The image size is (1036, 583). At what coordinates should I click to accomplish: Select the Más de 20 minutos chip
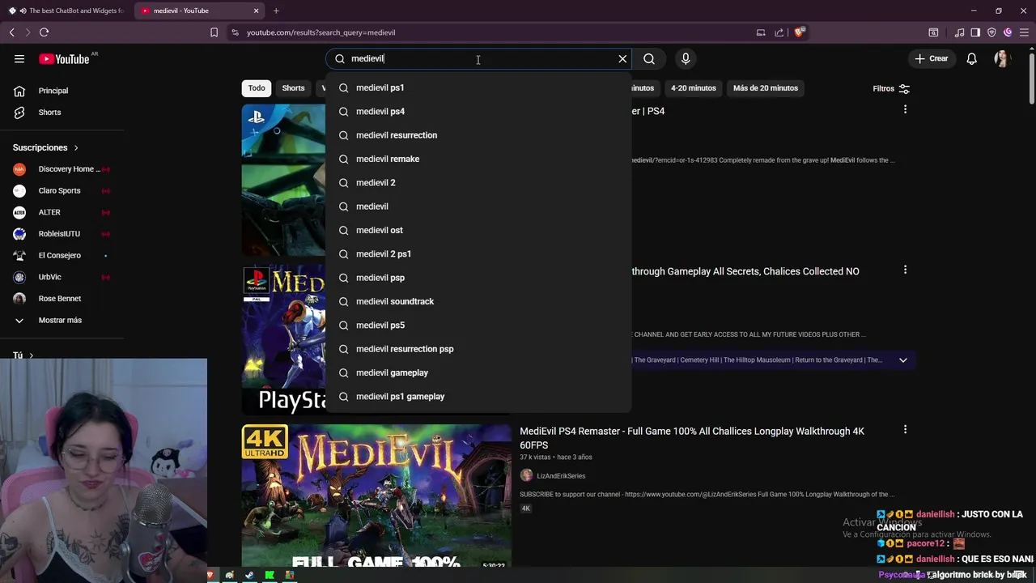tap(766, 88)
